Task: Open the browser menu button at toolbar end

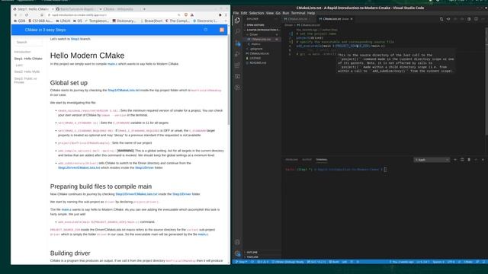Action: point(226,14)
